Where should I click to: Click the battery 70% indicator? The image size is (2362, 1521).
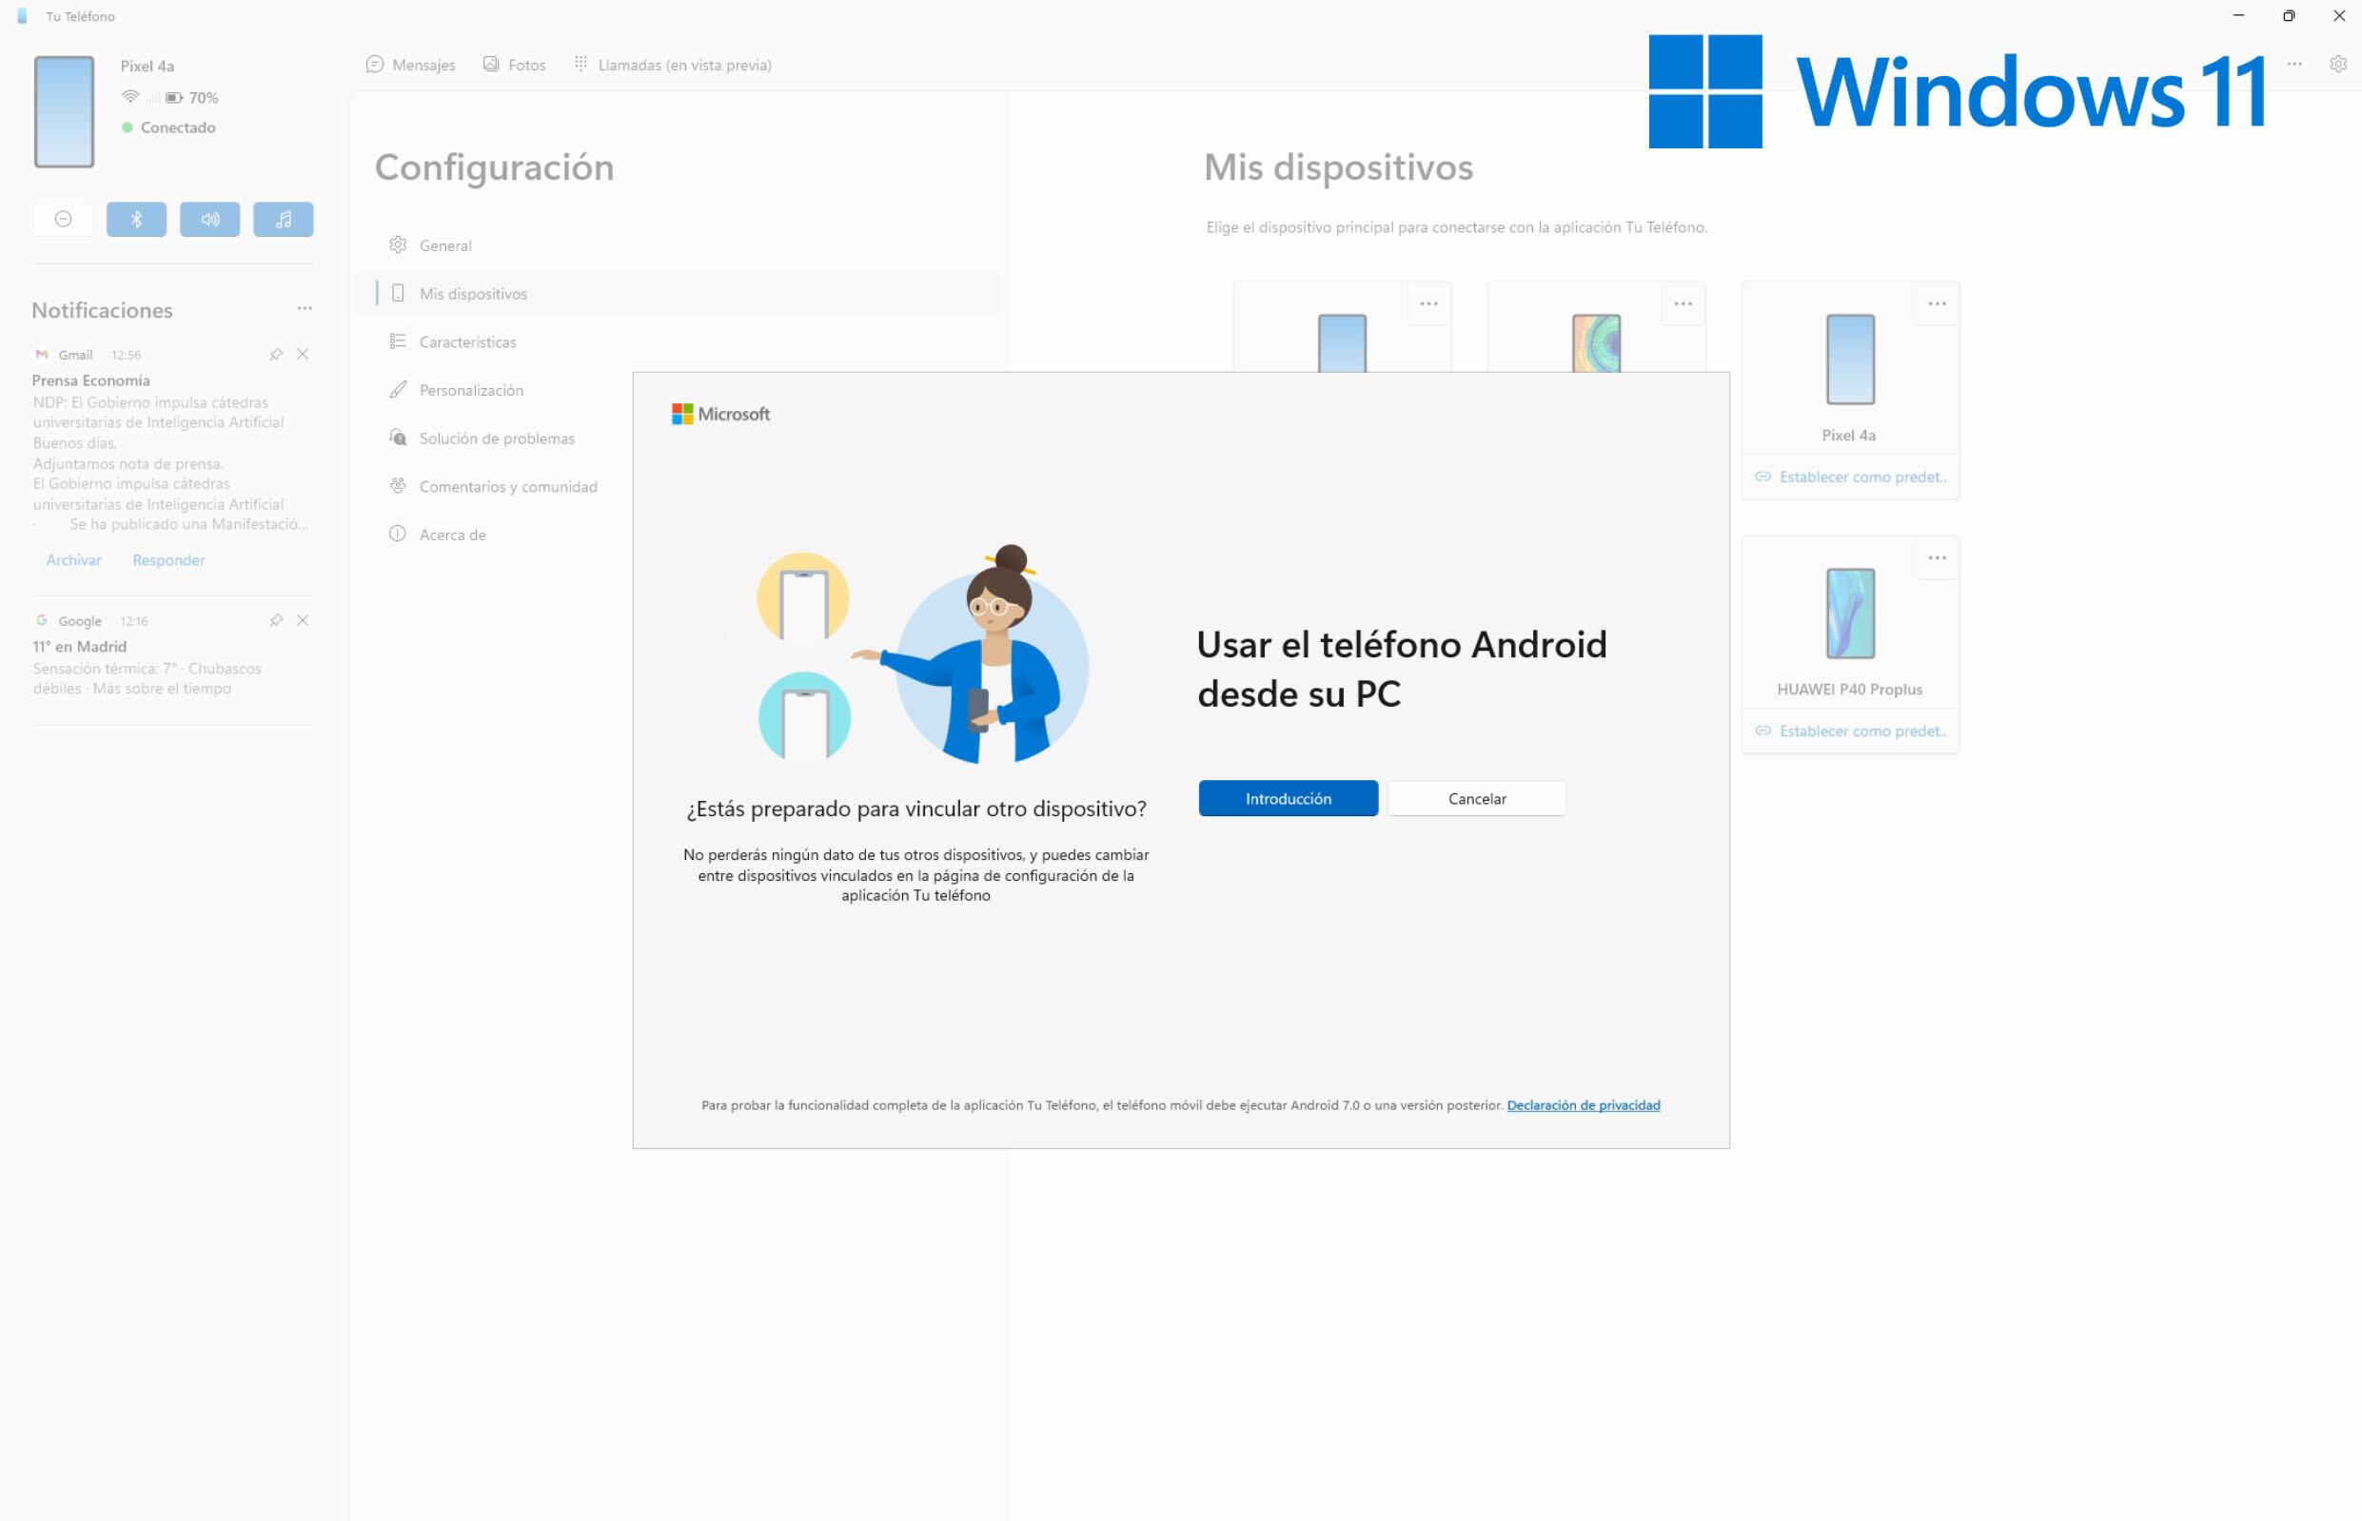pos(191,98)
